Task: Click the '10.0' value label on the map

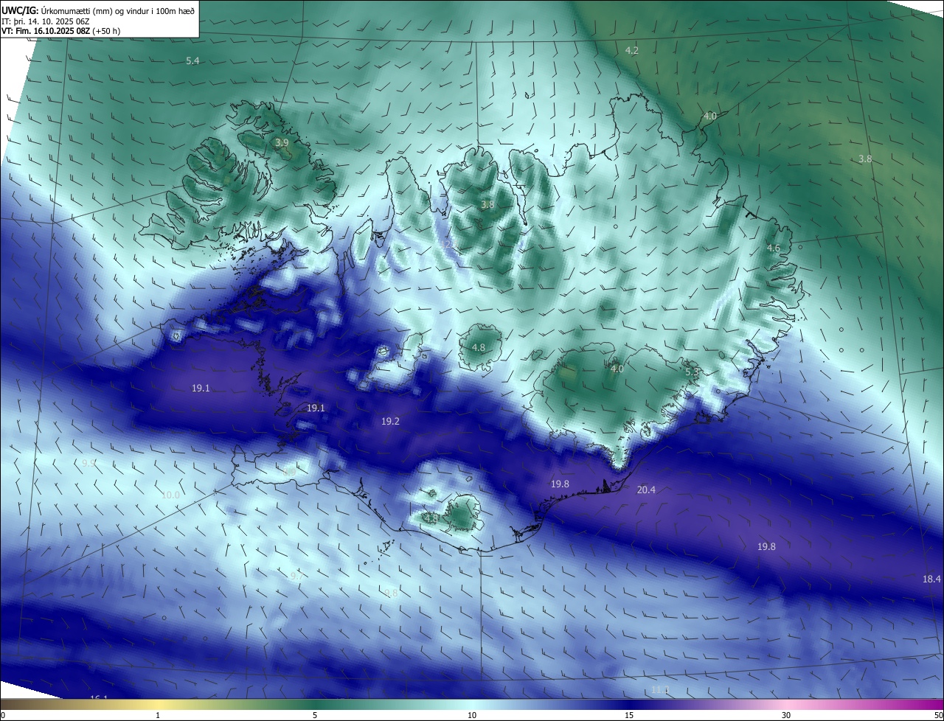Action: [x=170, y=495]
